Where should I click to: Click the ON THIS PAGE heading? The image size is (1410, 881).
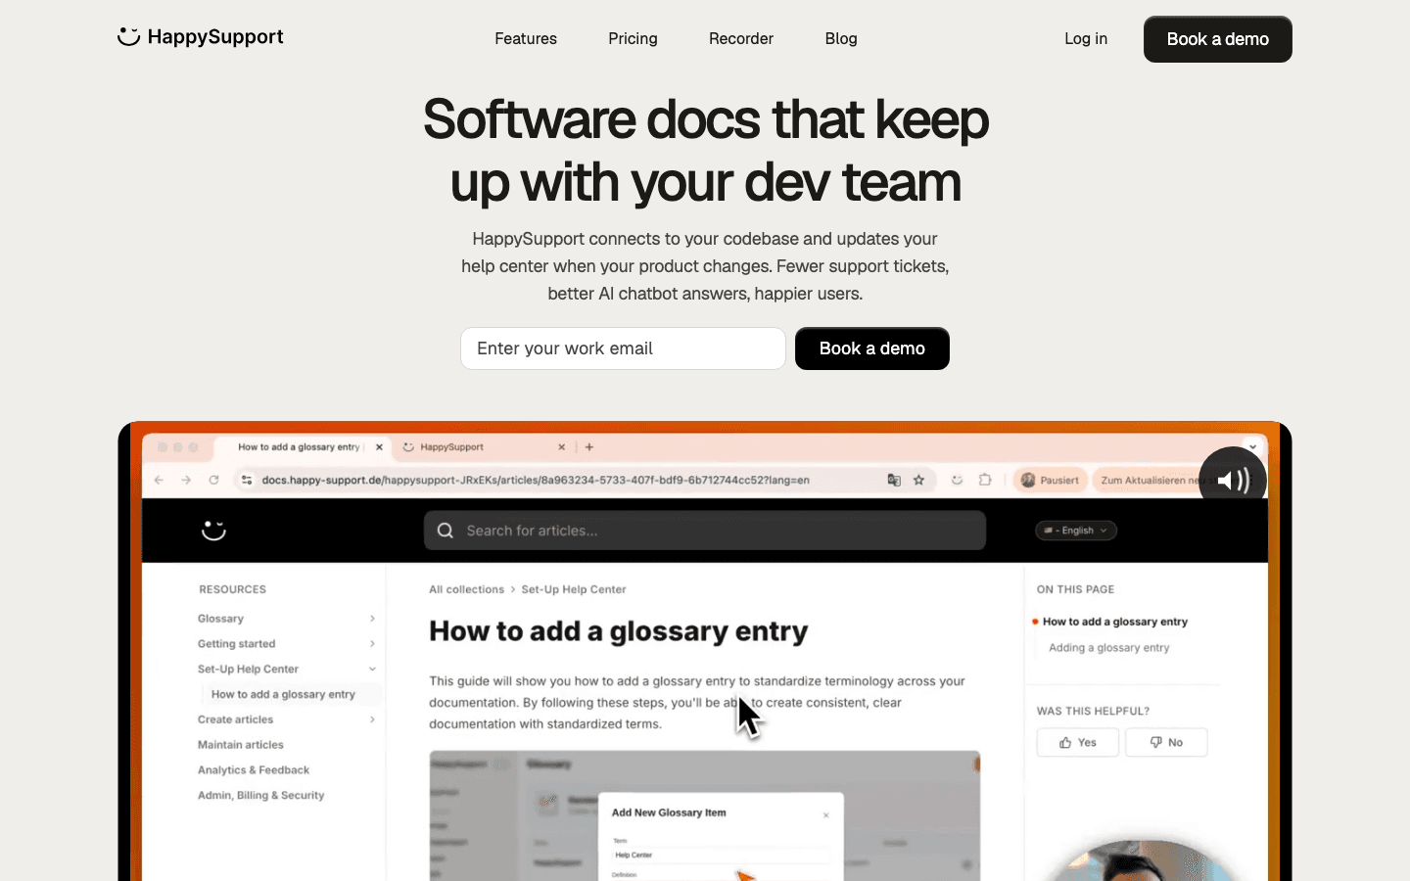click(x=1075, y=589)
